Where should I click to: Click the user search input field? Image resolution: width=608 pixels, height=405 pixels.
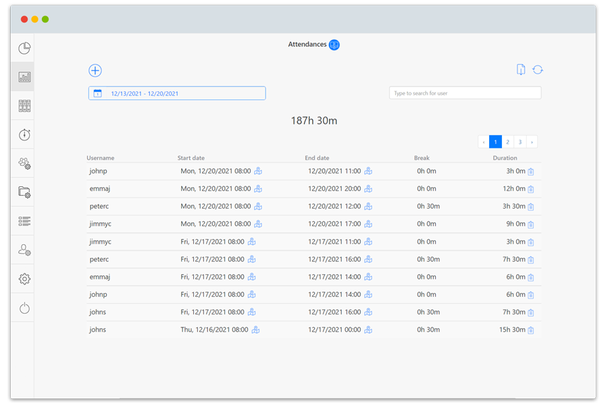(x=465, y=93)
